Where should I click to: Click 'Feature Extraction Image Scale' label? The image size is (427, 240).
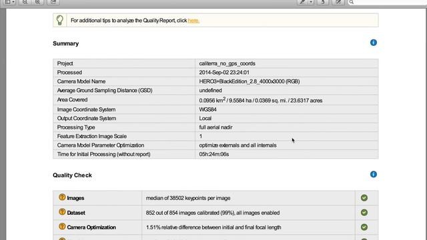[x=92, y=136]
